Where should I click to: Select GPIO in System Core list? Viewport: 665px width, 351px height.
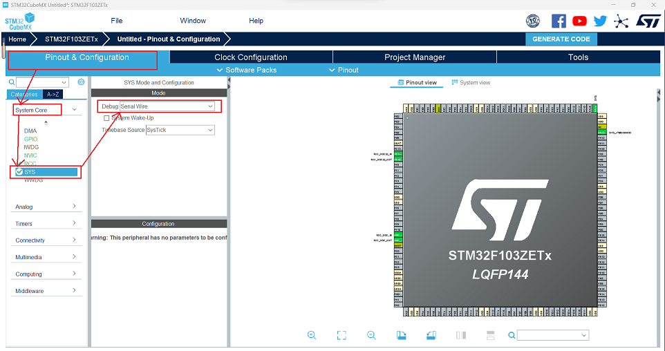(x=31, y=139)
